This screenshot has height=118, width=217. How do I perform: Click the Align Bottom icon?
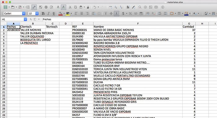pyautogui.click(x=117, y=14)
